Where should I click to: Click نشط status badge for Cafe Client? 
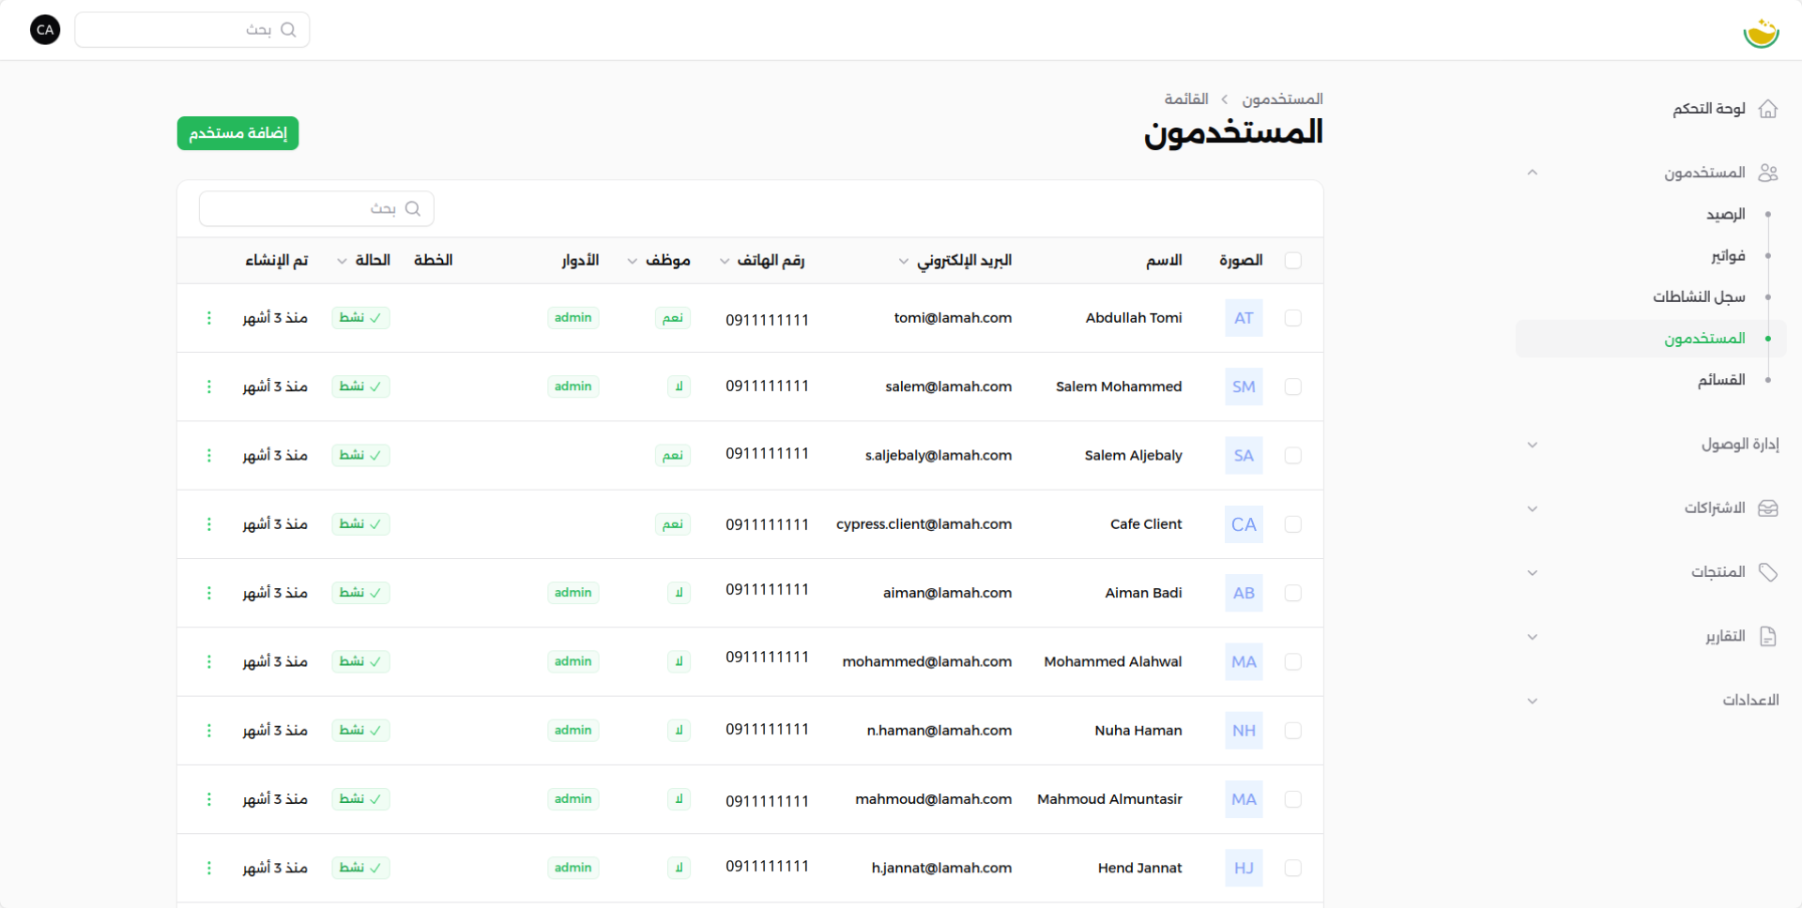(x=360, y=524)
